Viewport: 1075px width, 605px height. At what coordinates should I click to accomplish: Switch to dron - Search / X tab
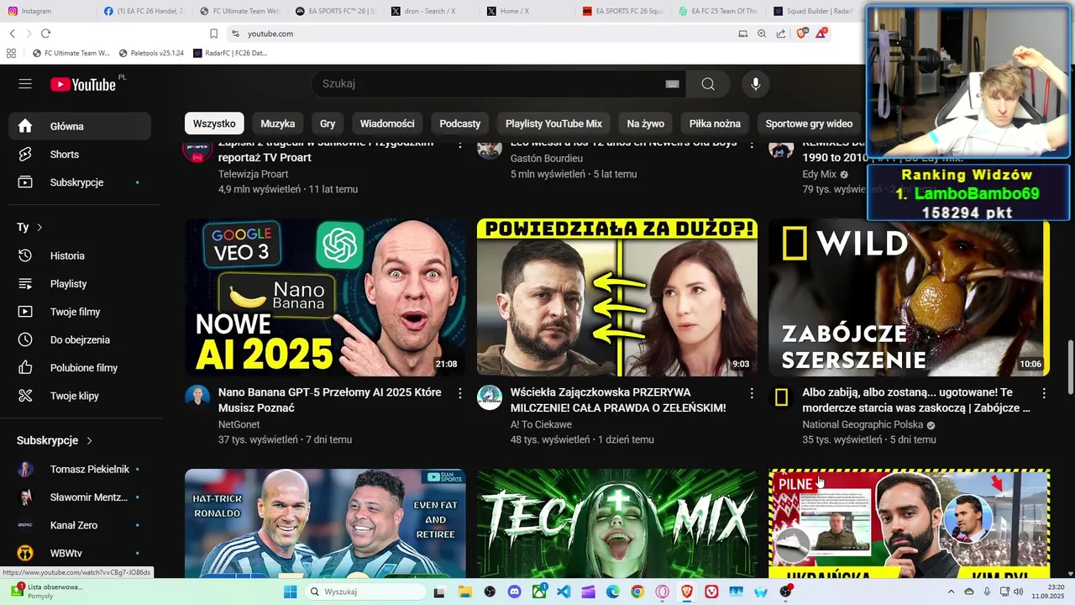(x=431, y=11)
